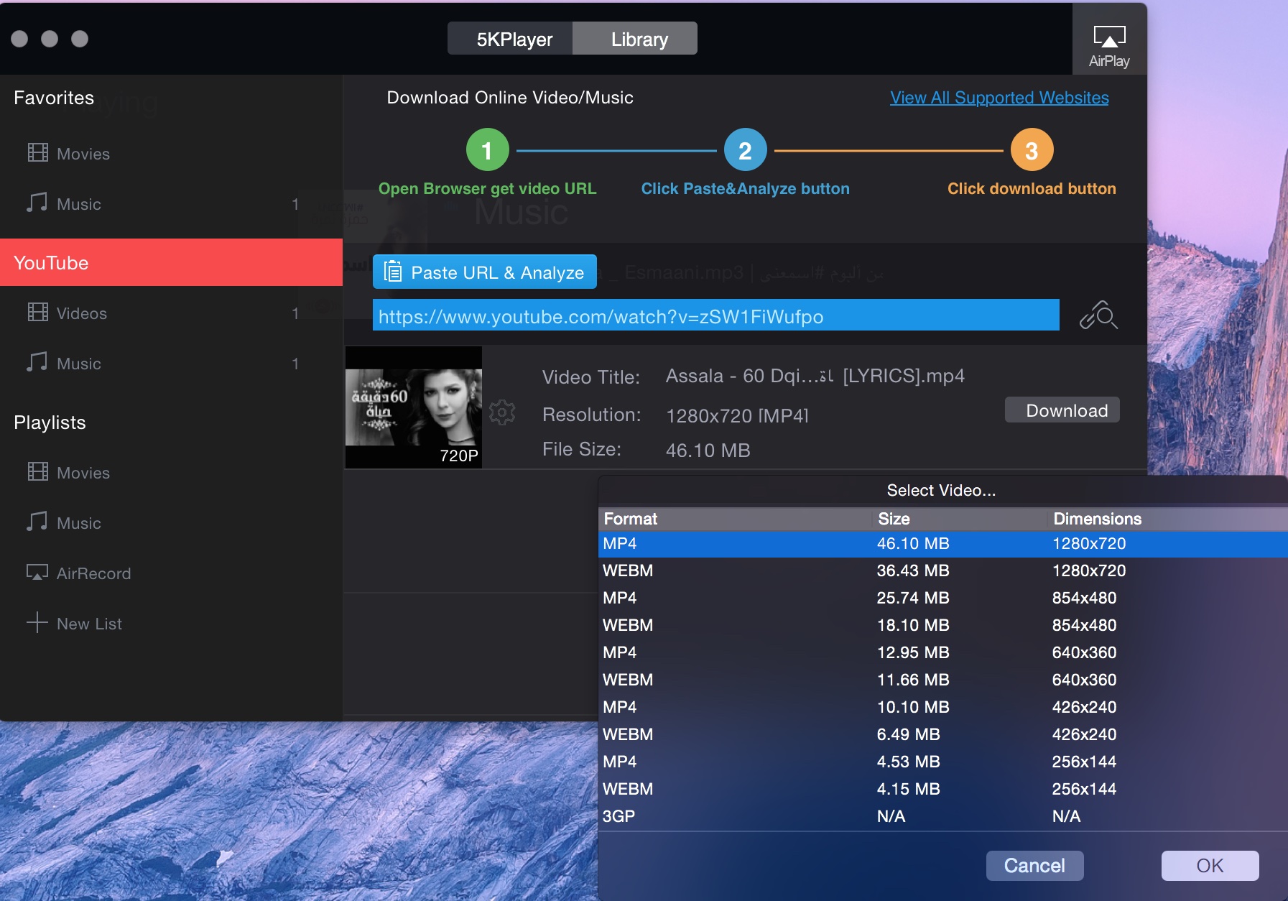Click the link-search analyze icon
Image resolution: width=1288 pixels, height=901 pixels.
1098,315
